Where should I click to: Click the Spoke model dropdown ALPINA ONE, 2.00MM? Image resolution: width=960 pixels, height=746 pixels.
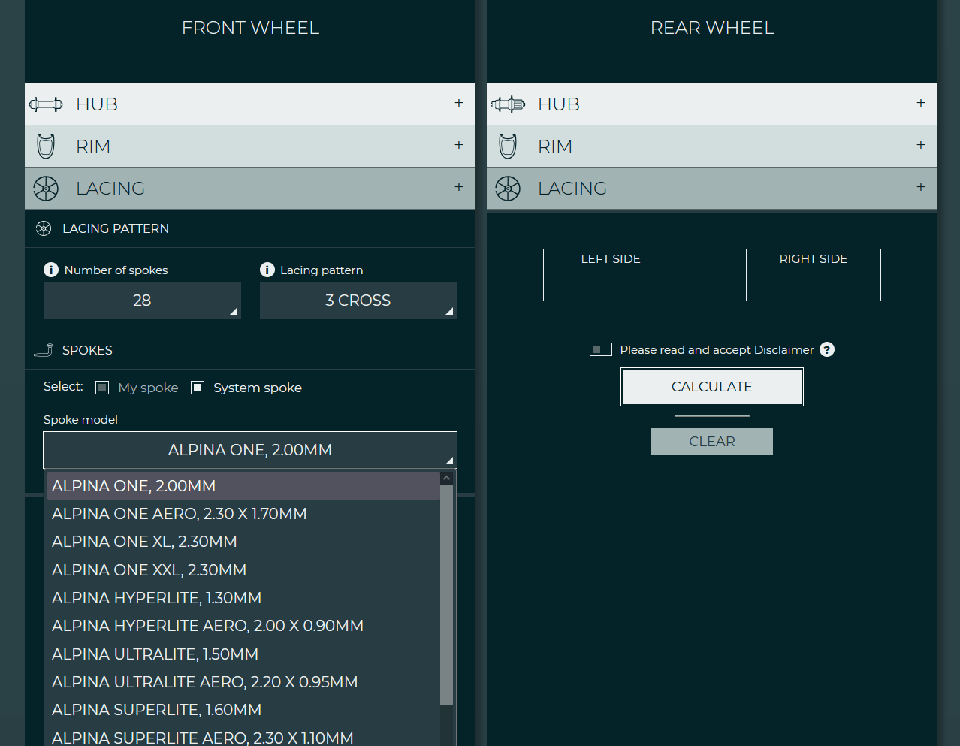click(x=250, y=450)
